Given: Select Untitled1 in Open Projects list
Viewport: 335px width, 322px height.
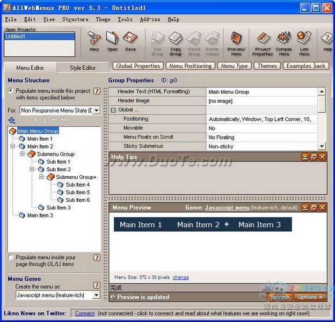Looking at the screenshot, I should (40, 36).
